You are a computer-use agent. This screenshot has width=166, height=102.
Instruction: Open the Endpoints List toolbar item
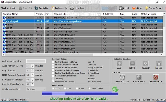coord(59,8)
